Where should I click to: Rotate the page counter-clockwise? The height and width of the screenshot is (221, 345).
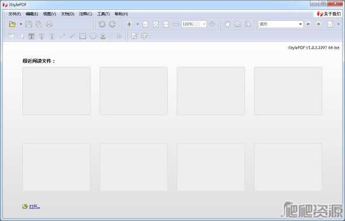pyautogui.click(x=102, y=24)
